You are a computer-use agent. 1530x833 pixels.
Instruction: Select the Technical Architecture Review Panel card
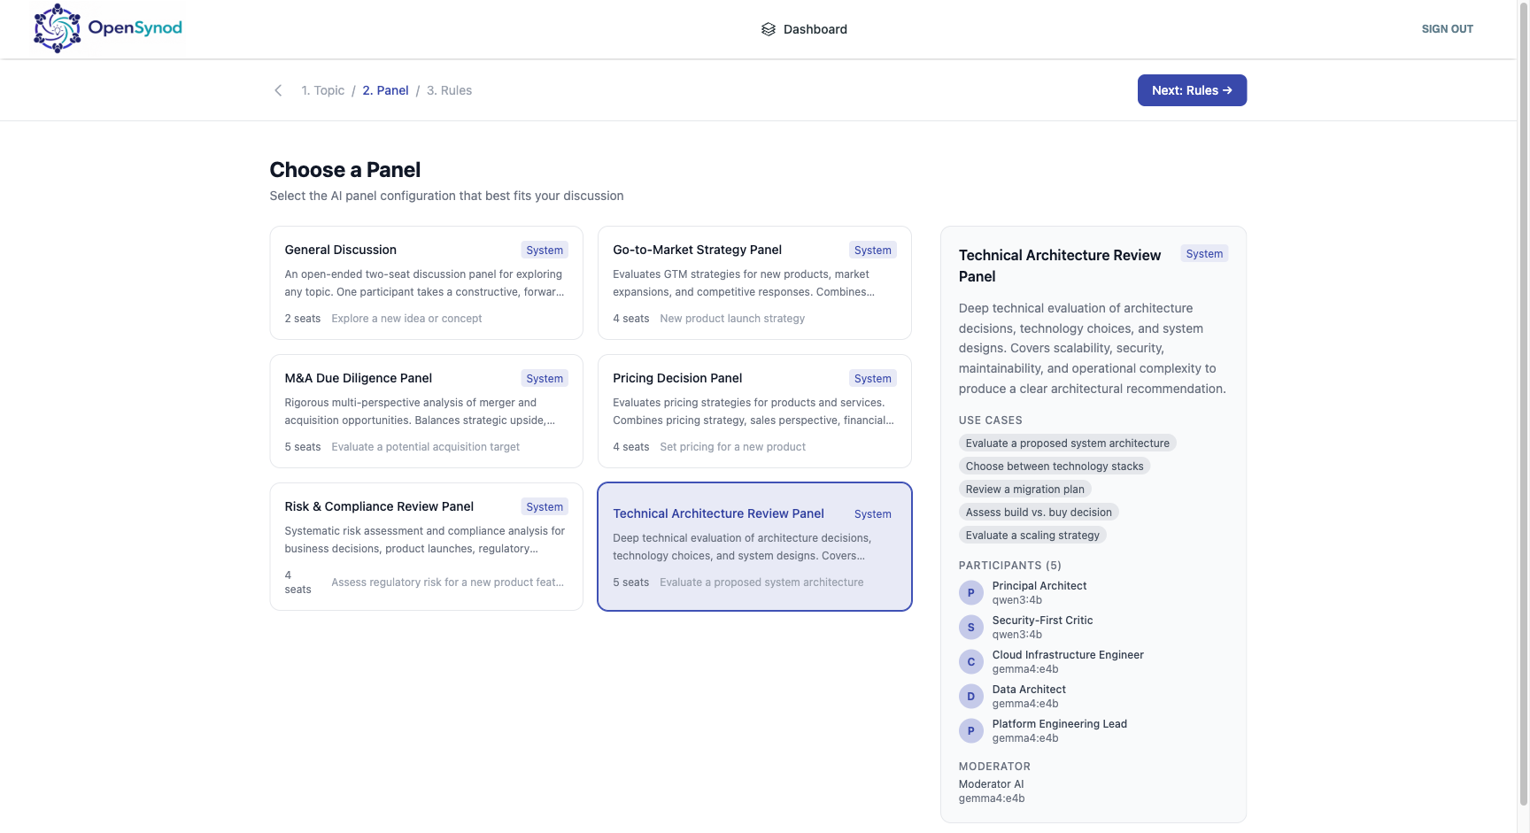754,546
